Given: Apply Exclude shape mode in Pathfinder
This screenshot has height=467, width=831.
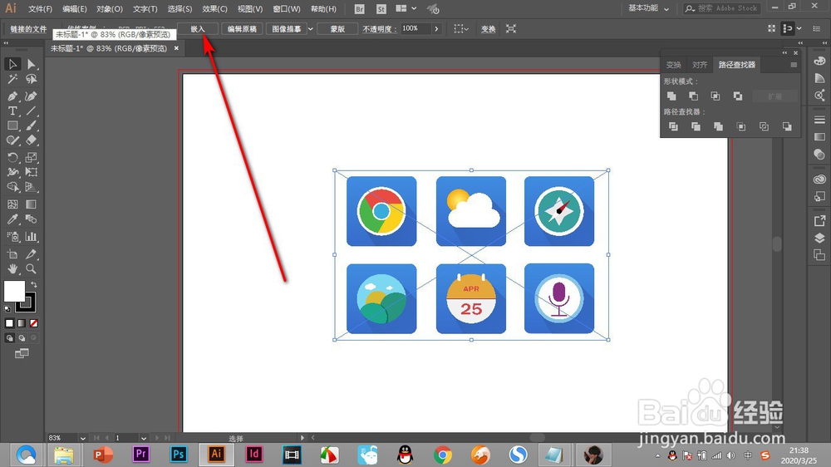Looking at the screenshot, I should point(738,96).
